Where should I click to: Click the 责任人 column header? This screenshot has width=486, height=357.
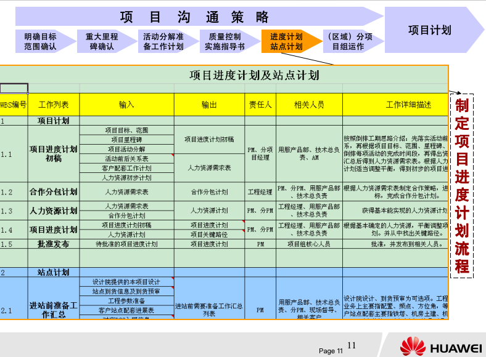260,105
